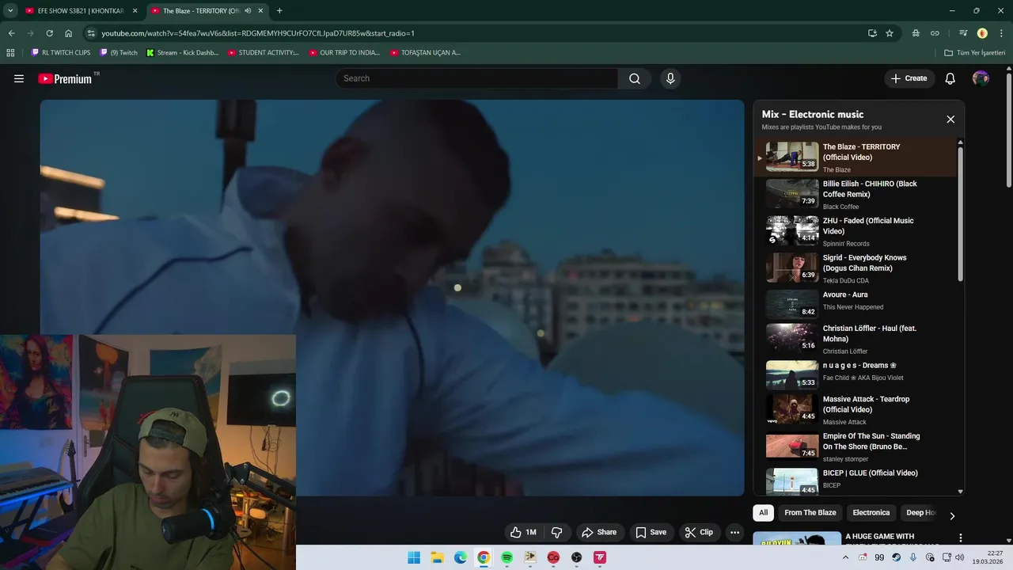Play Avoure - Aura from the mix
This screenshot has height=570, width=1013.
[856, 305]
